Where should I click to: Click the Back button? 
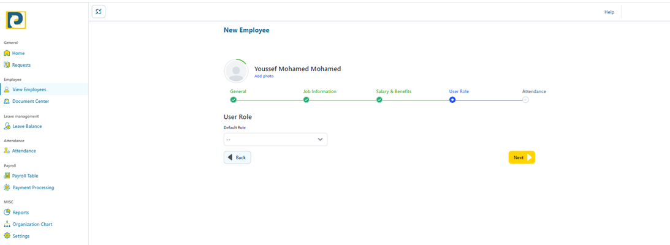tap(237, 157)
